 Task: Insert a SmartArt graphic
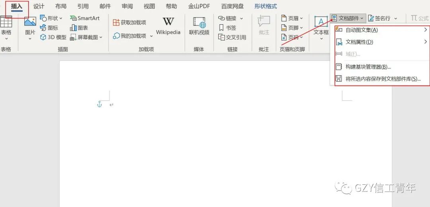tap(85, 18)
